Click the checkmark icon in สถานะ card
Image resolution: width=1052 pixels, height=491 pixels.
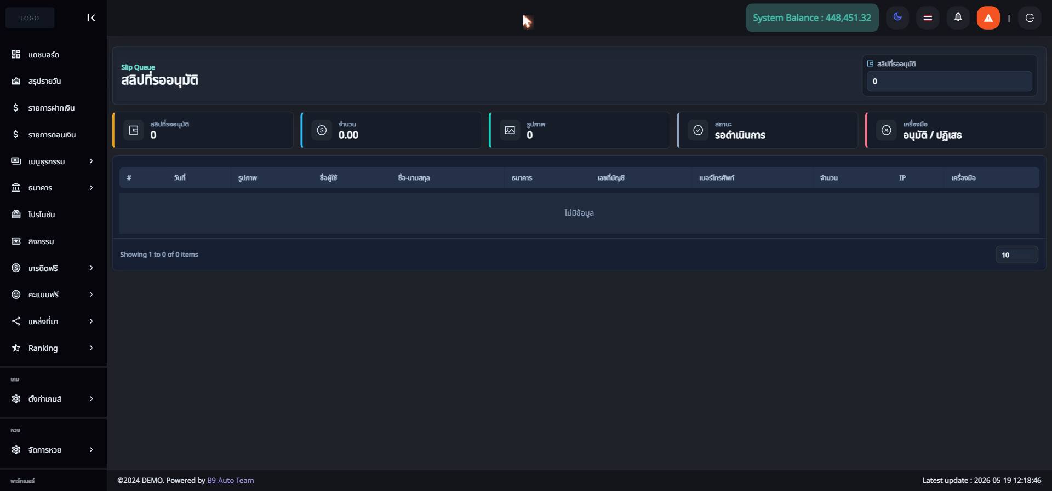click(x=698, y=130)
